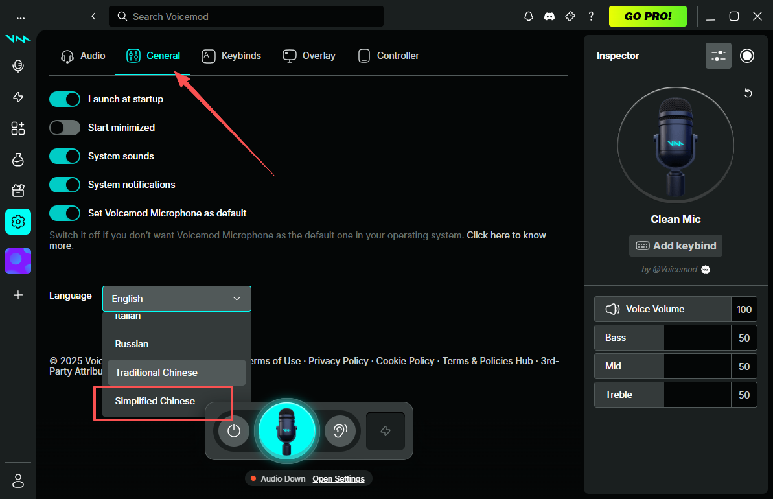
Task: Click the Search Voicemod field
Action: pos(246,16)
